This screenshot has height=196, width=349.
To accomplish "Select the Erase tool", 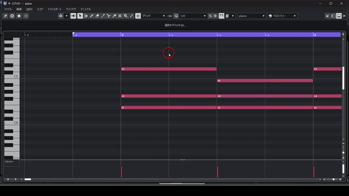I will (x=97, y=16).
